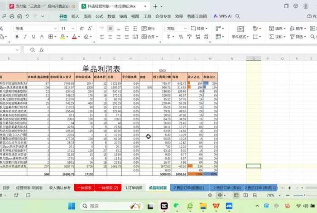Toggle underline formatting
This screenshot has width=317, height=213.
(34, 37)
